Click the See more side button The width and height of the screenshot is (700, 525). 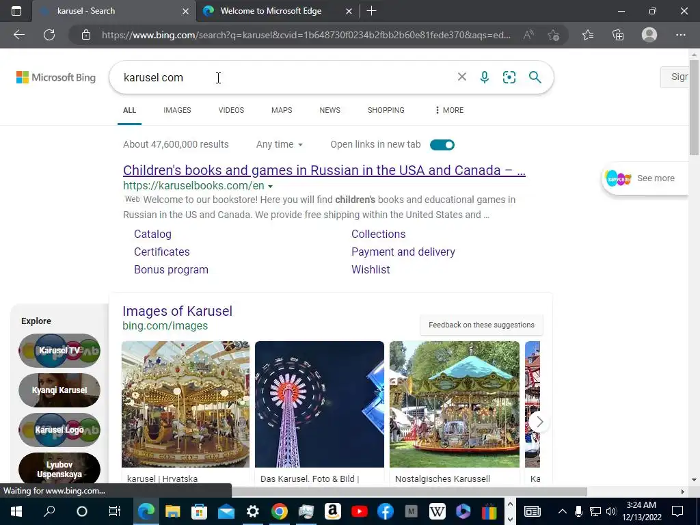645,178
